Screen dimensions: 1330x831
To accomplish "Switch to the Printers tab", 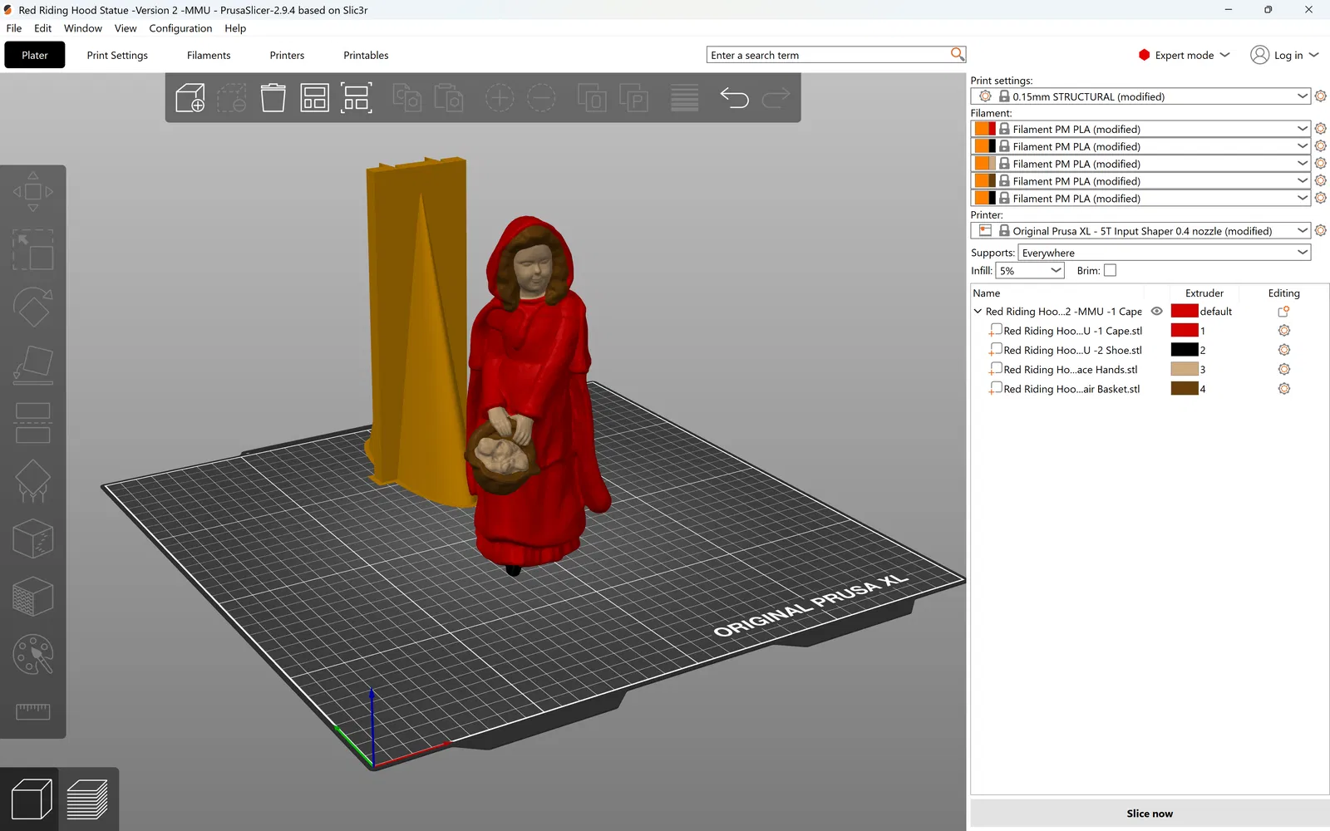I will click(x=287, y=55).
